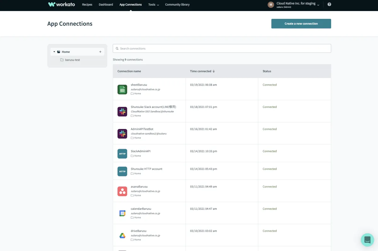Open the Shunsuke HTTP account connection
The height and width of the screenshot is (251, 378).
click(146, 169)
